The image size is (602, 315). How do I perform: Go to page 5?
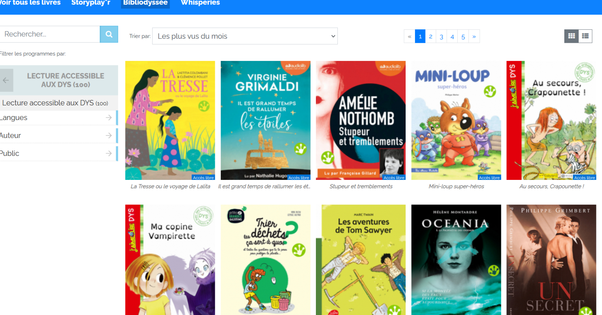pos(463,37)
